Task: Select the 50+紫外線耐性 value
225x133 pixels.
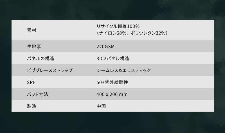Action: tap(112, 82)
